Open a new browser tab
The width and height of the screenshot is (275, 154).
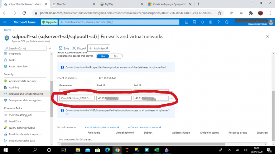point(198,4)
